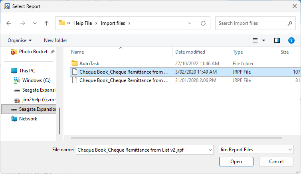Change view with the list view icon

click(255, 40)
